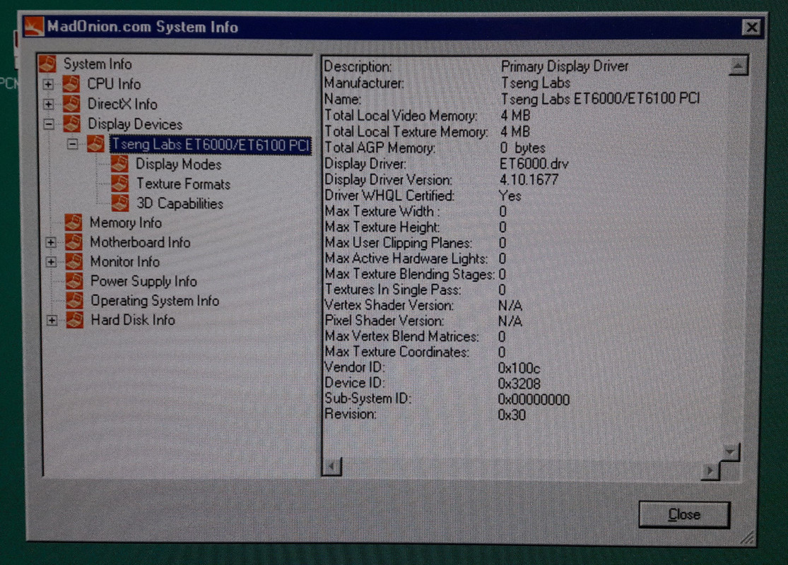Select the Hard Disk Info label
Image resolution: width=788 pixels, height=565 pixels.
[x=133, y=320]
